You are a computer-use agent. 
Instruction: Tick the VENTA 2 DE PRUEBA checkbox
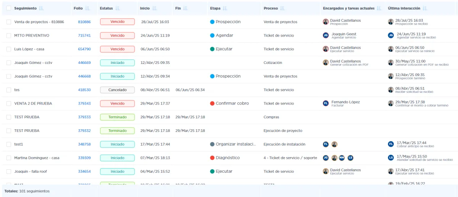(9, 103)
